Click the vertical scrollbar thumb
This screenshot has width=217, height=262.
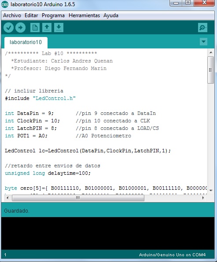point(211,70)
